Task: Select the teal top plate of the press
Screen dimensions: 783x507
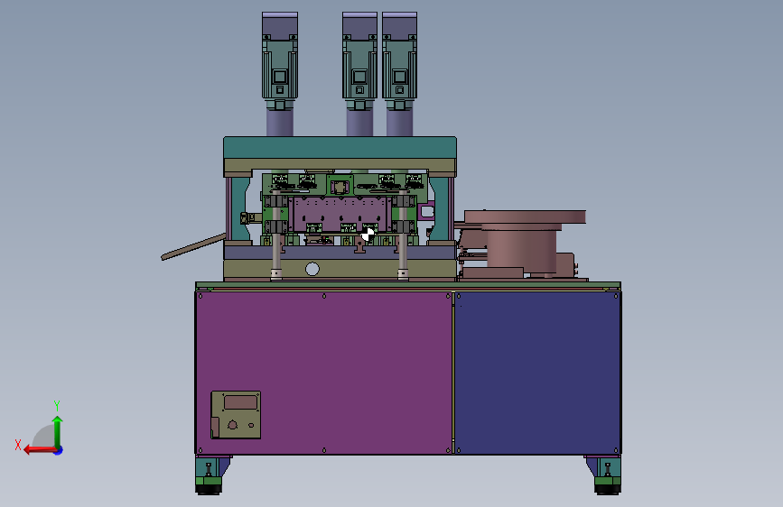Action: click(340, 148)
